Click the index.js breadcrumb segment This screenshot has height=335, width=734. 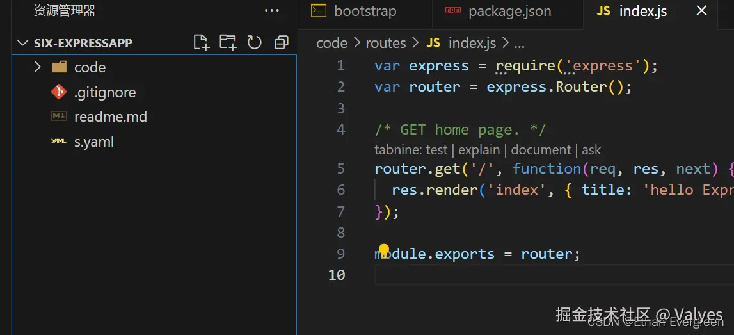point(472,43)
